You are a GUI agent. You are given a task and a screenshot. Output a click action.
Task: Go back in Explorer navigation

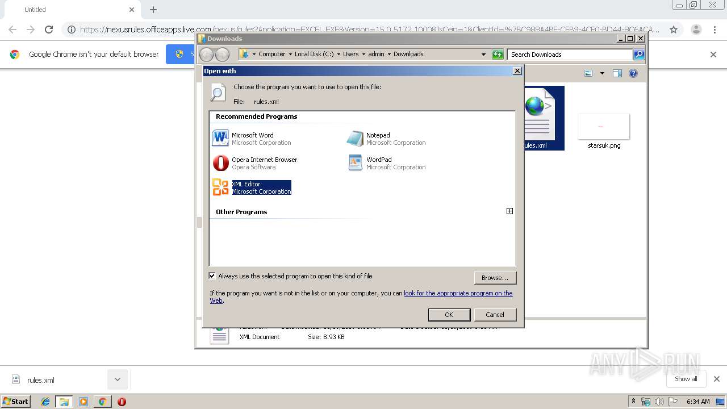[207, 55]
